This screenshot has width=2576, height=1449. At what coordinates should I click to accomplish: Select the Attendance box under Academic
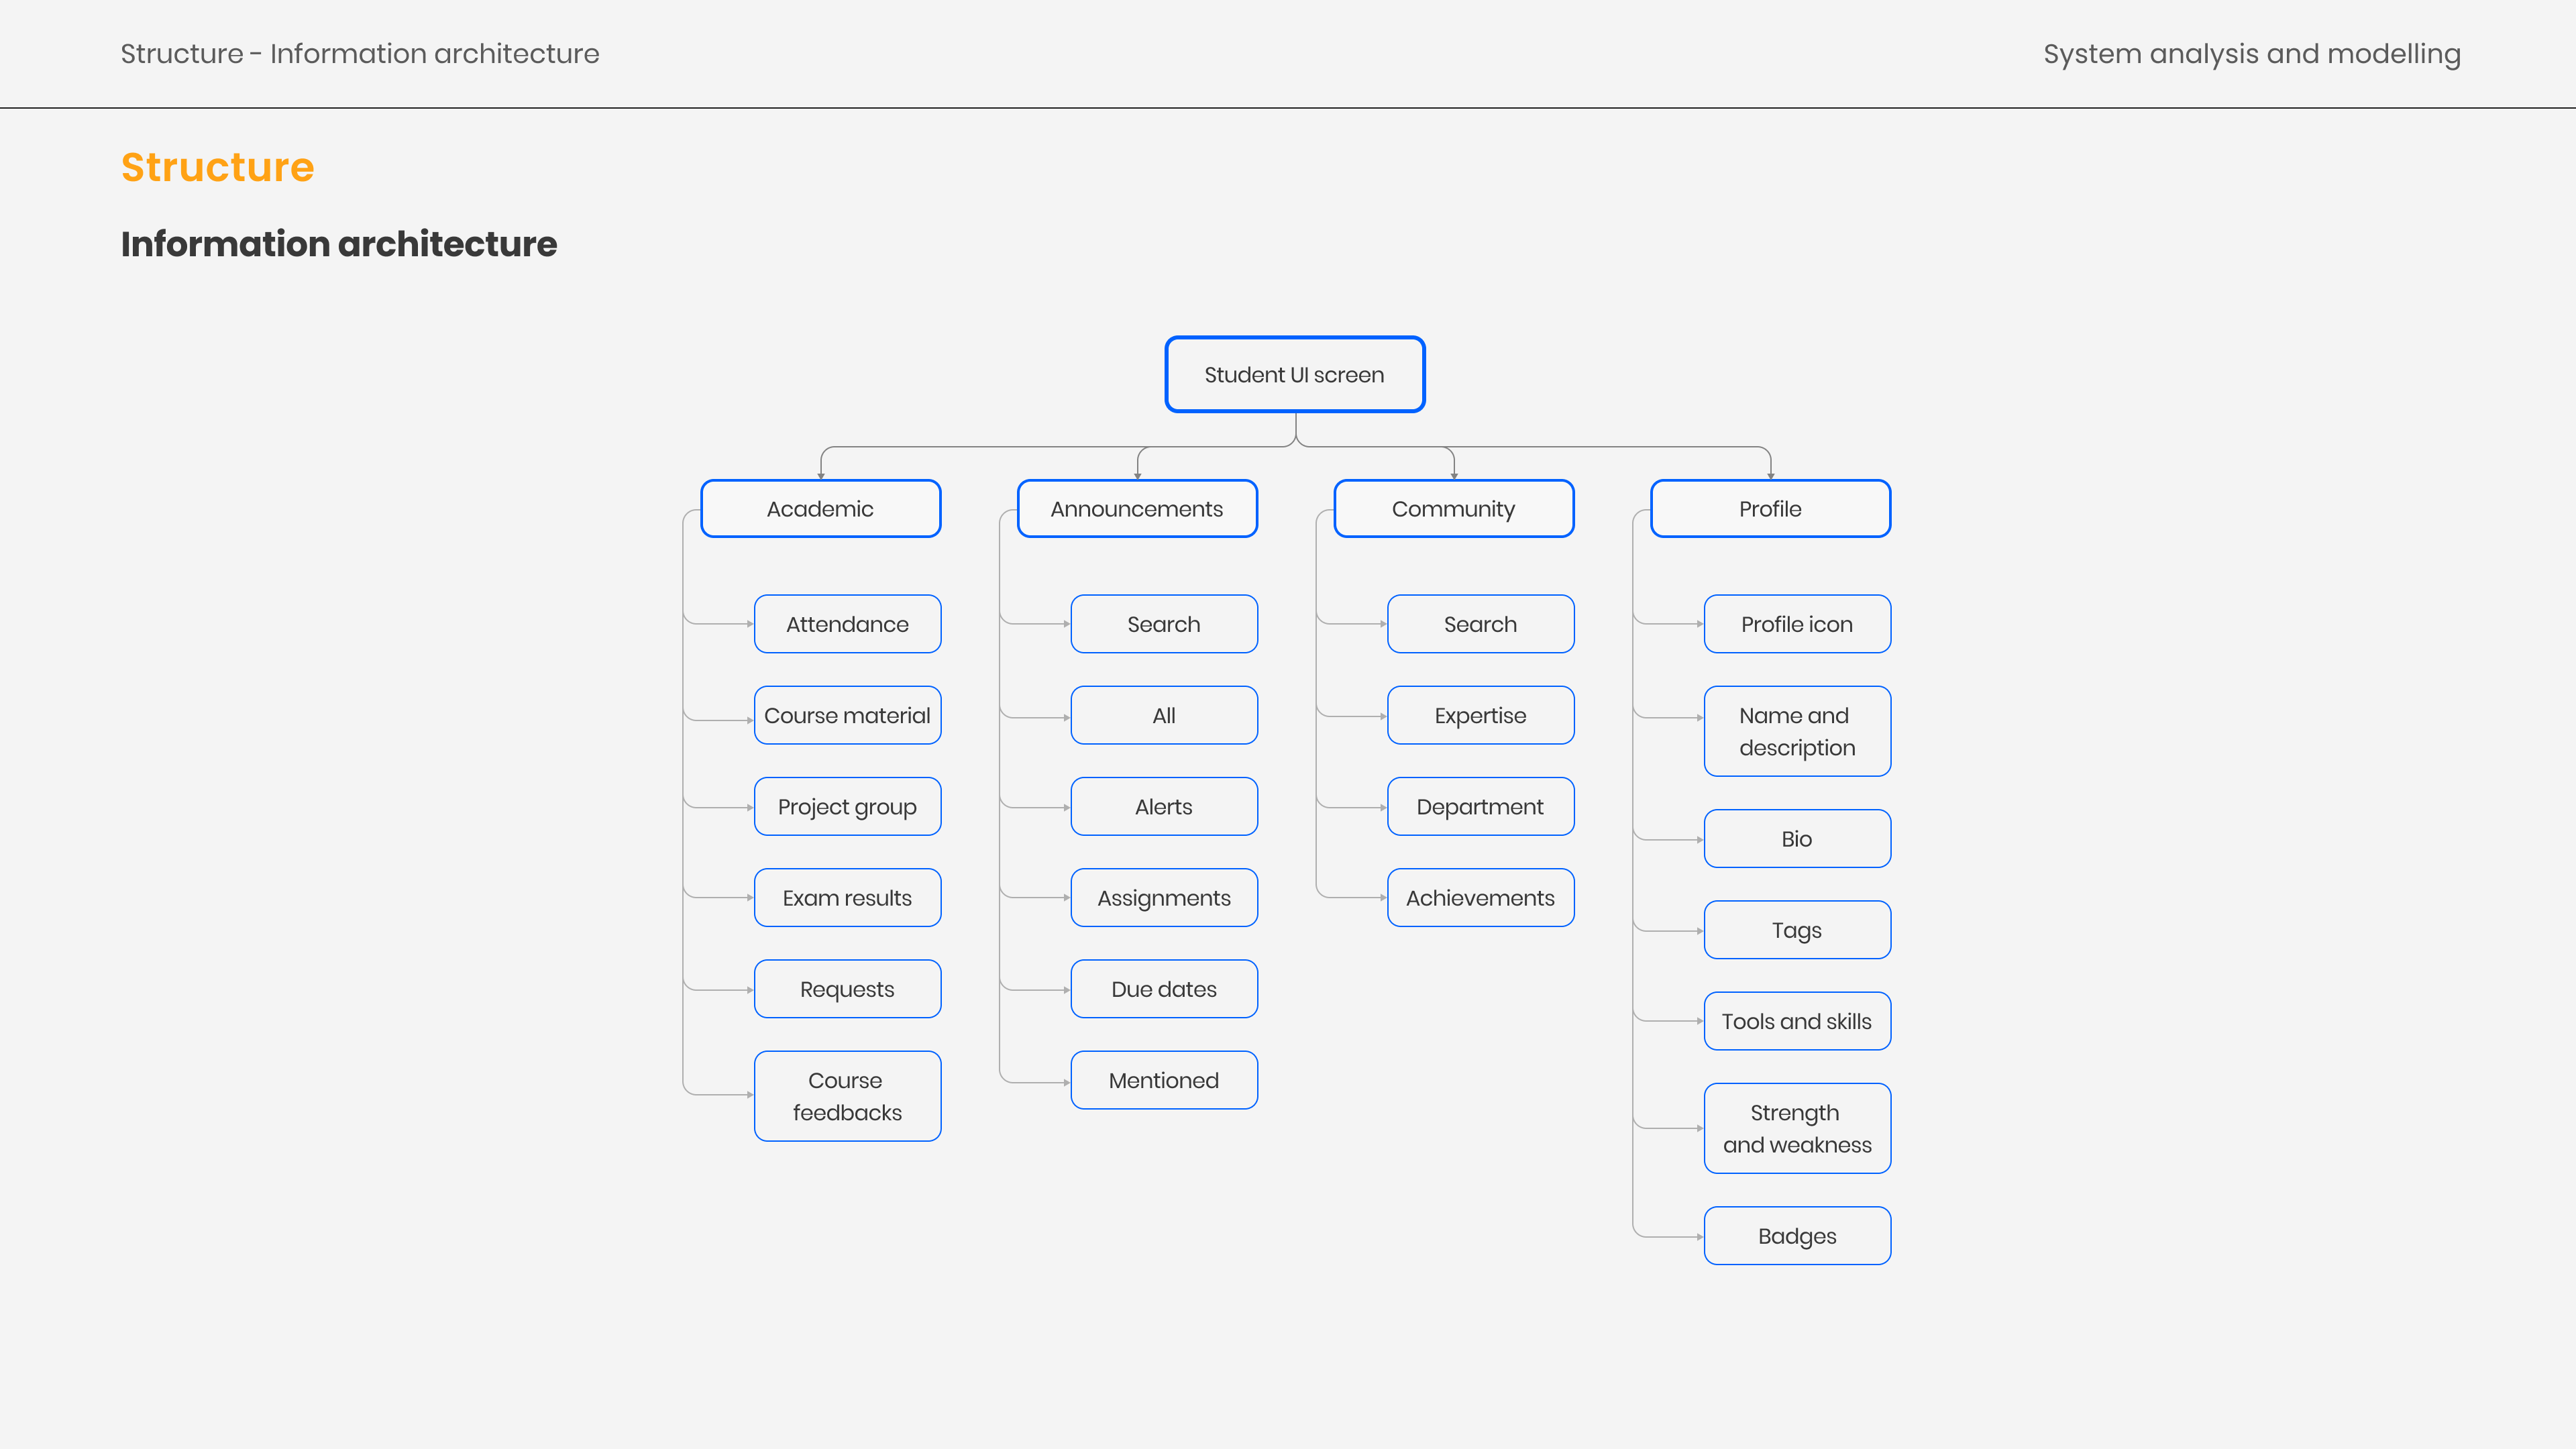(x=847, y=624)
